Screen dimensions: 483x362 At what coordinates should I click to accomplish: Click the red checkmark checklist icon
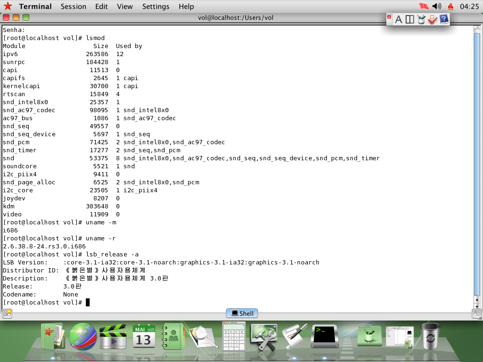[433, 19]
